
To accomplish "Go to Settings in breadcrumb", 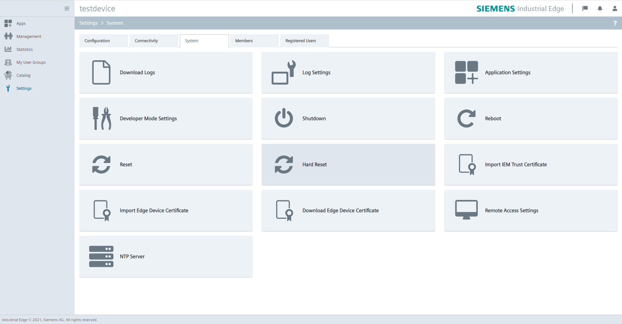I will point(88,23).
